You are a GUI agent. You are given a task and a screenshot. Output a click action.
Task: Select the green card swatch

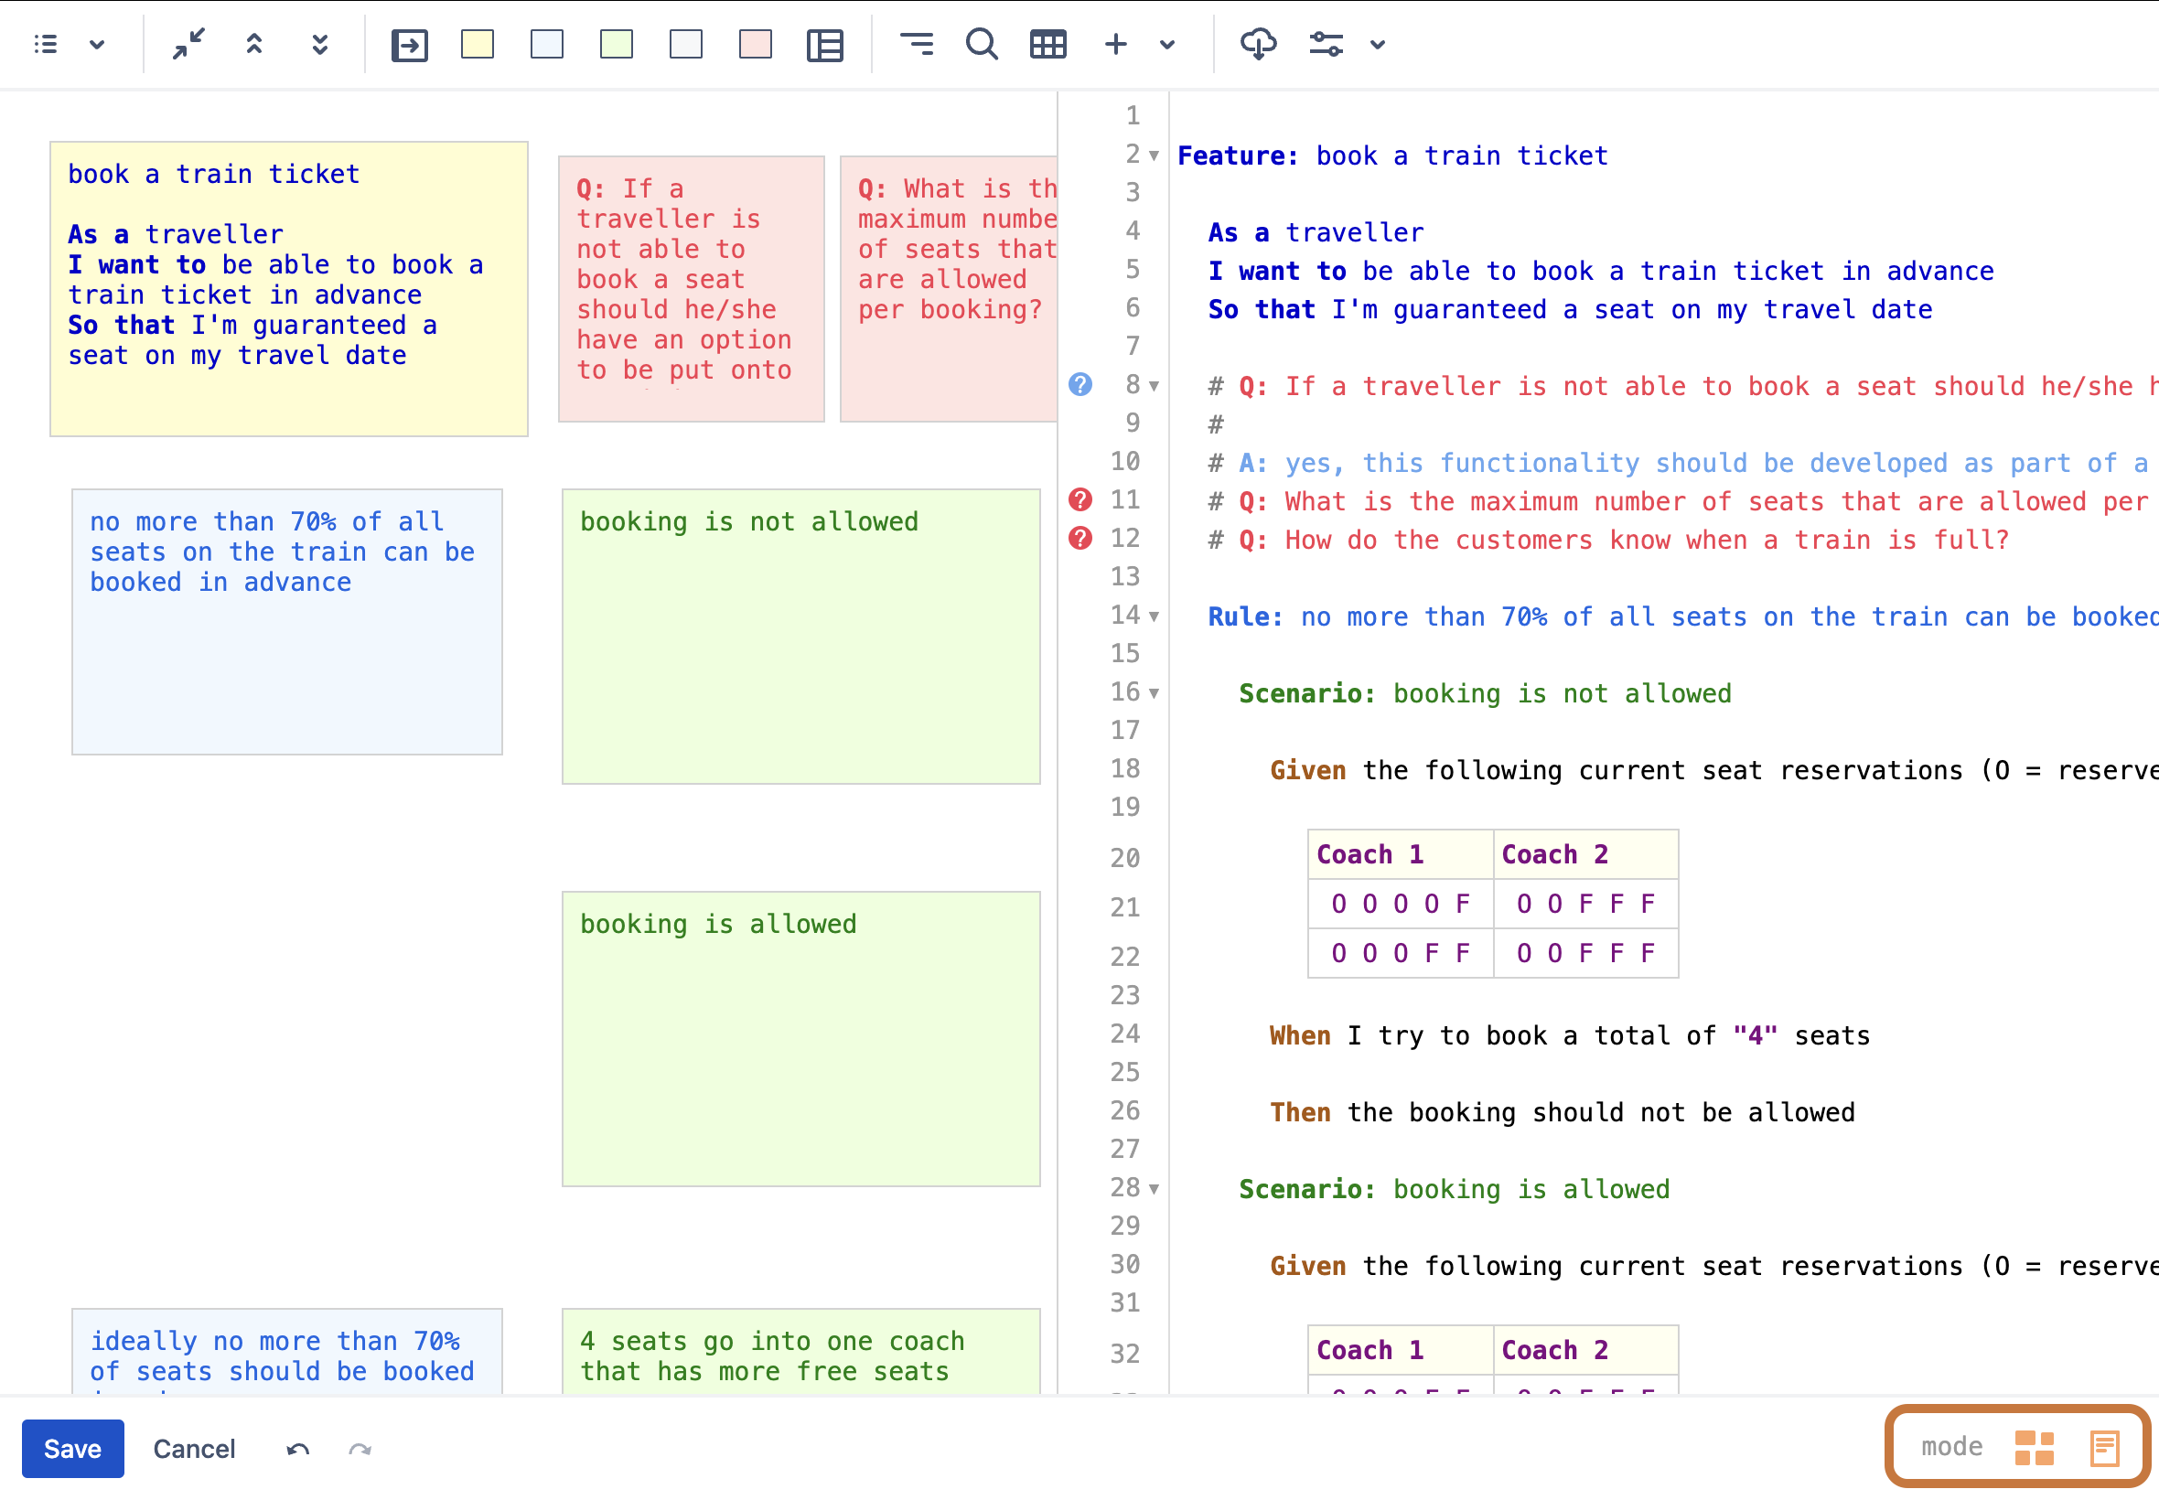tap(617, 44)
